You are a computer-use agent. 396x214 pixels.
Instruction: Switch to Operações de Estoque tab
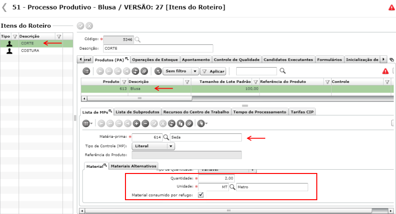[155, 60]
